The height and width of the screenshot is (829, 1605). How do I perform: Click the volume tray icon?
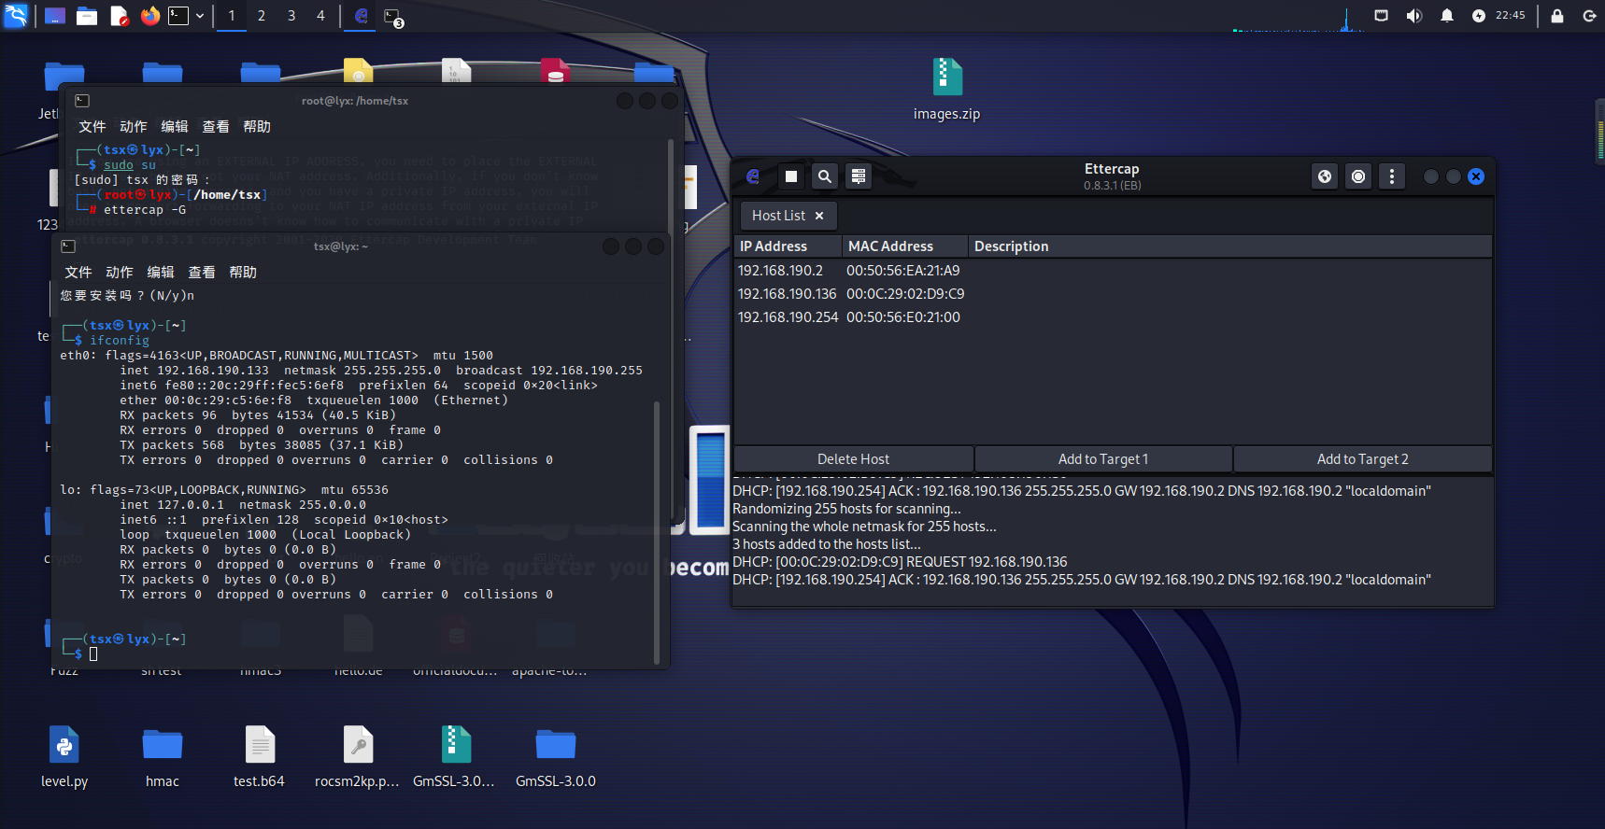click(1413, 16)
